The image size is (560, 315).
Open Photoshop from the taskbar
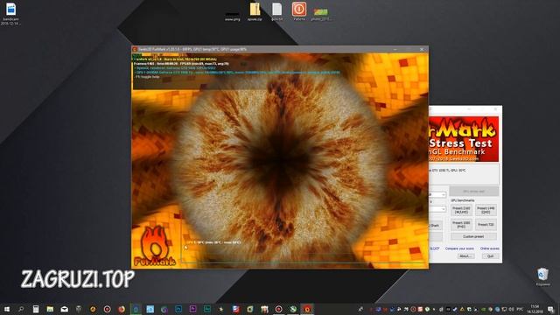tap(178, 309)
